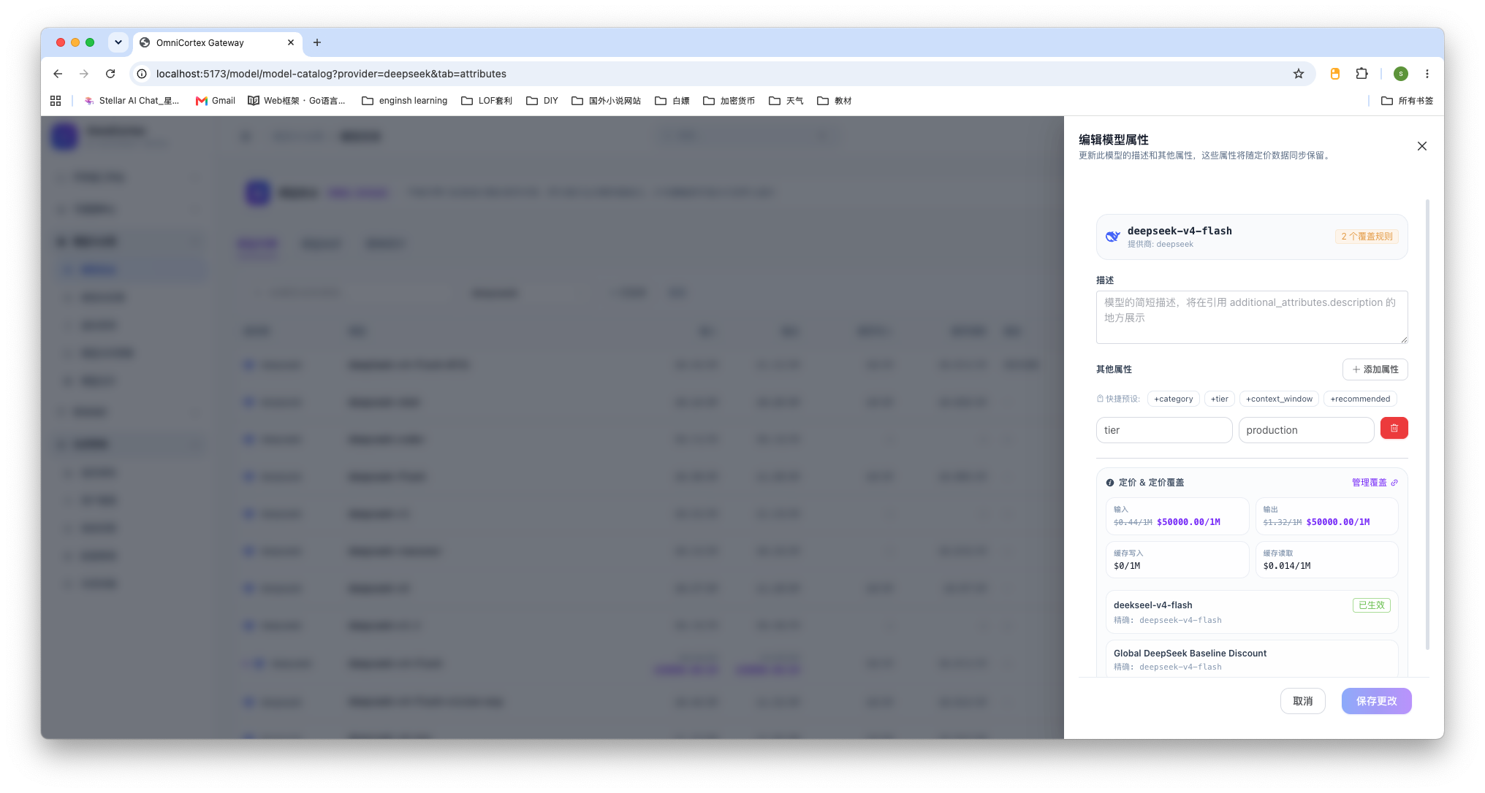Edit the production attribute value field

pos(1306,430)
